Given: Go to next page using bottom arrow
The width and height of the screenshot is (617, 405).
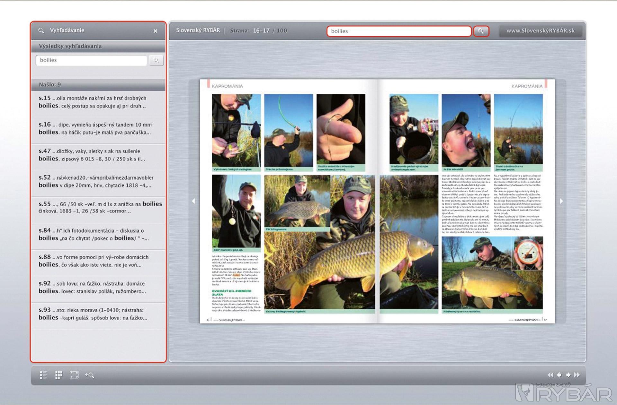Looking at the screenshot, I should click(x=568, y=375).
